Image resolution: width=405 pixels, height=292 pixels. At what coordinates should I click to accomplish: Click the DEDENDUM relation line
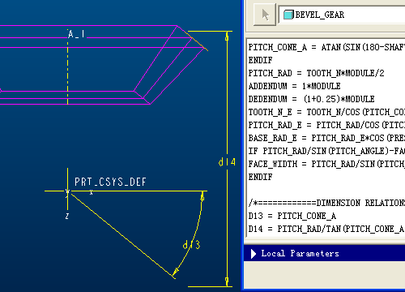pos(311,99)
